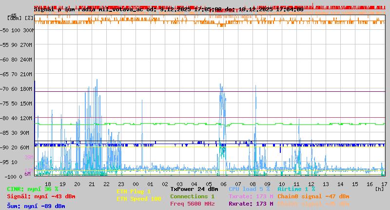Click the '15' hour label on time axis
390x210 pixels.
click(x=355, y=184)
